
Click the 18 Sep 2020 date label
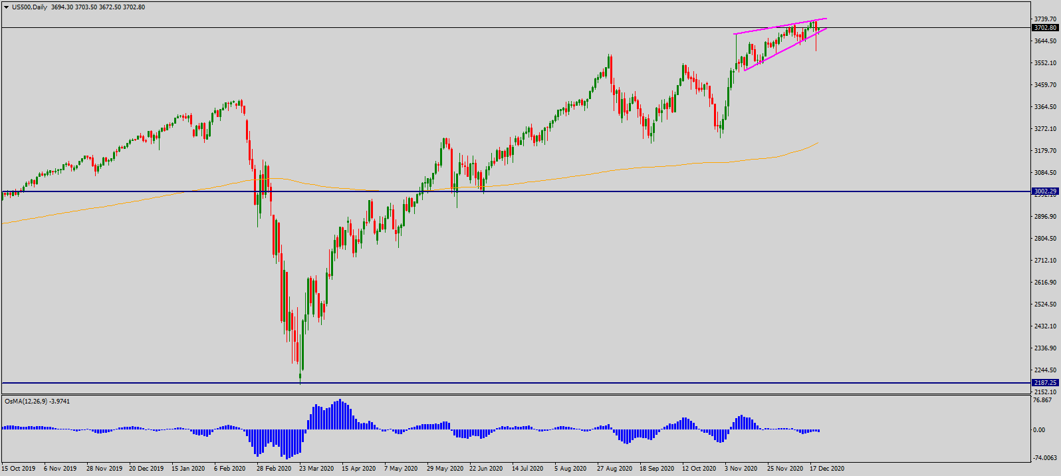click(657, 469)
